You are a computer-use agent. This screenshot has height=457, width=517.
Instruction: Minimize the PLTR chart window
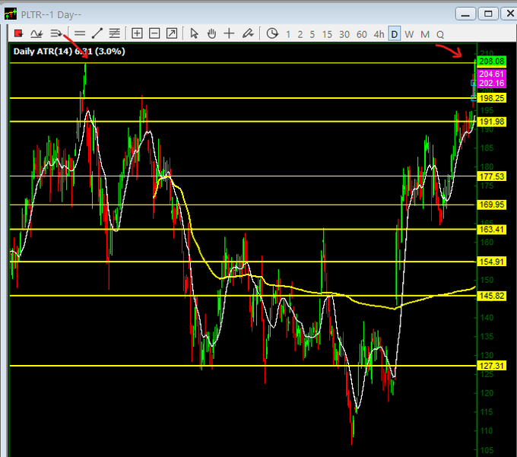click(465, 14)
